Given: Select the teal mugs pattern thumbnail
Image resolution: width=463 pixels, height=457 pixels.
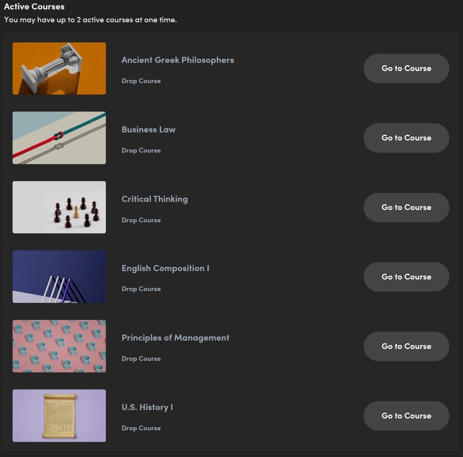Looking at the screenshot, I should pyautogui.click(x=59, y=346).
